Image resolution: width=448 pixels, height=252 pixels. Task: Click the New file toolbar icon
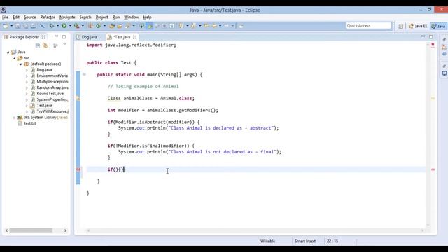6,26
